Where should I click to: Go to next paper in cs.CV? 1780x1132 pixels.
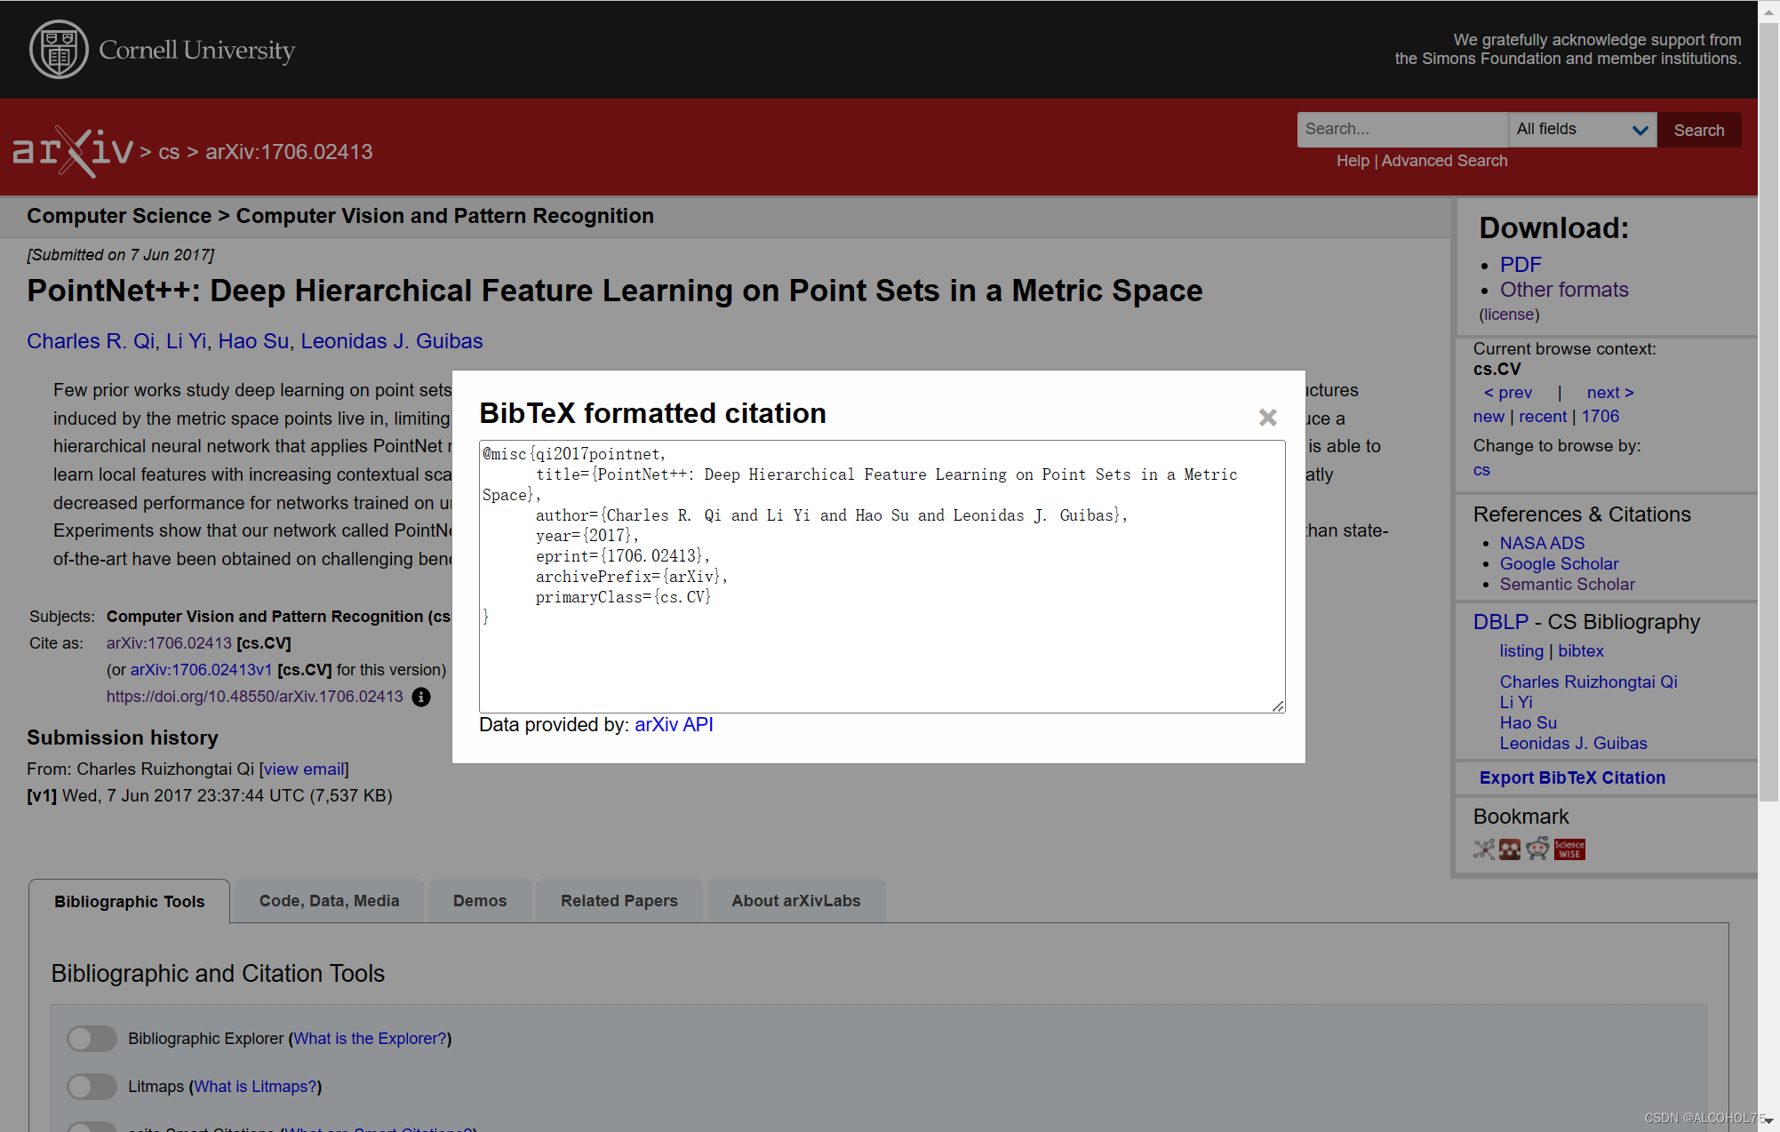(x=1609, y=393)
